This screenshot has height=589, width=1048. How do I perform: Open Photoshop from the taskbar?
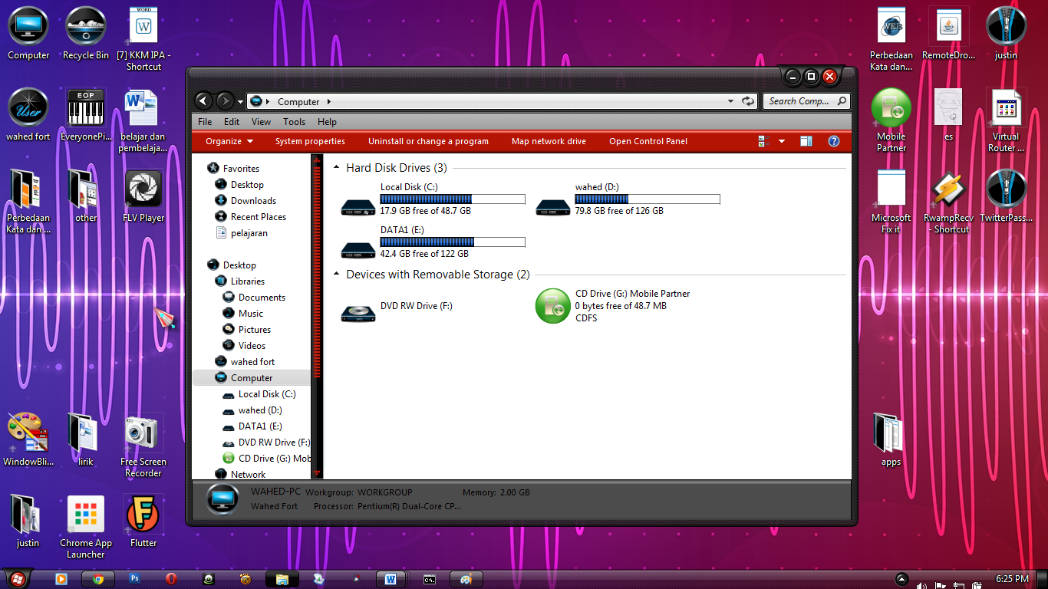coord(134,579)
